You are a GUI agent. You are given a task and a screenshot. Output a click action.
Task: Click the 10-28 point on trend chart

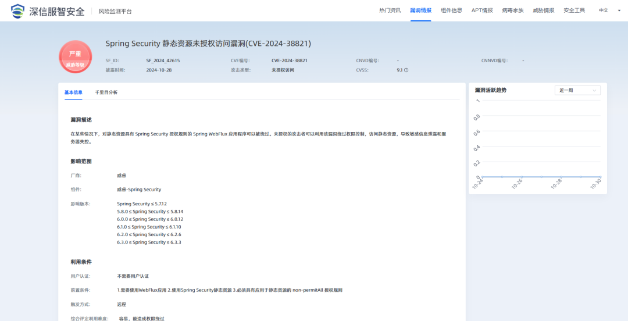561,177
